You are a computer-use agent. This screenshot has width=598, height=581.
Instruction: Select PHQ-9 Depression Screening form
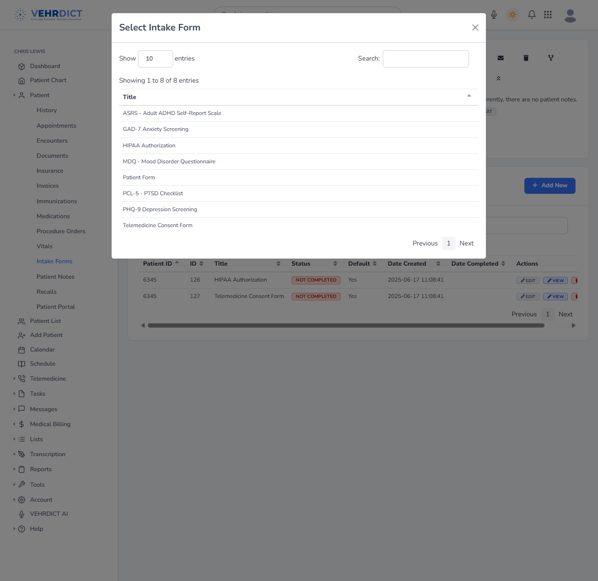tap(160, 209)
